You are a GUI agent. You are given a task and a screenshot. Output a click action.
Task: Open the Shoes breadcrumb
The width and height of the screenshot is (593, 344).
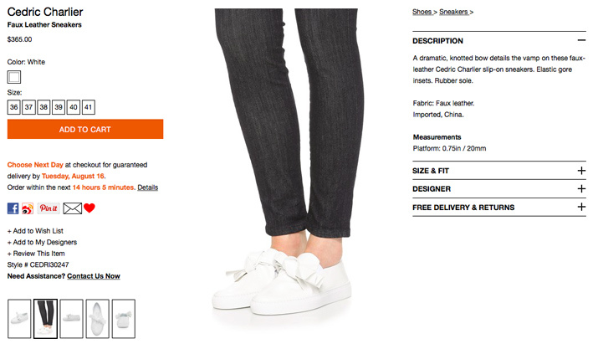pyautogui.click(x=422, y=12)
